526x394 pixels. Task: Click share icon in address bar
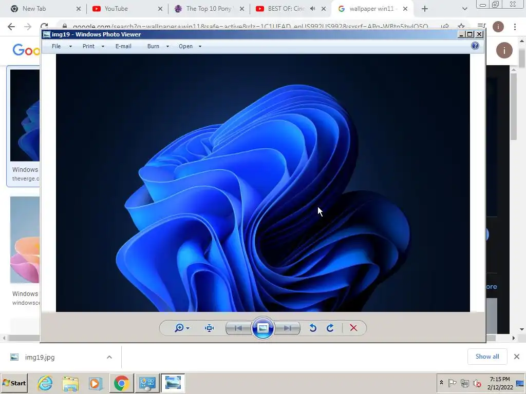445,27
